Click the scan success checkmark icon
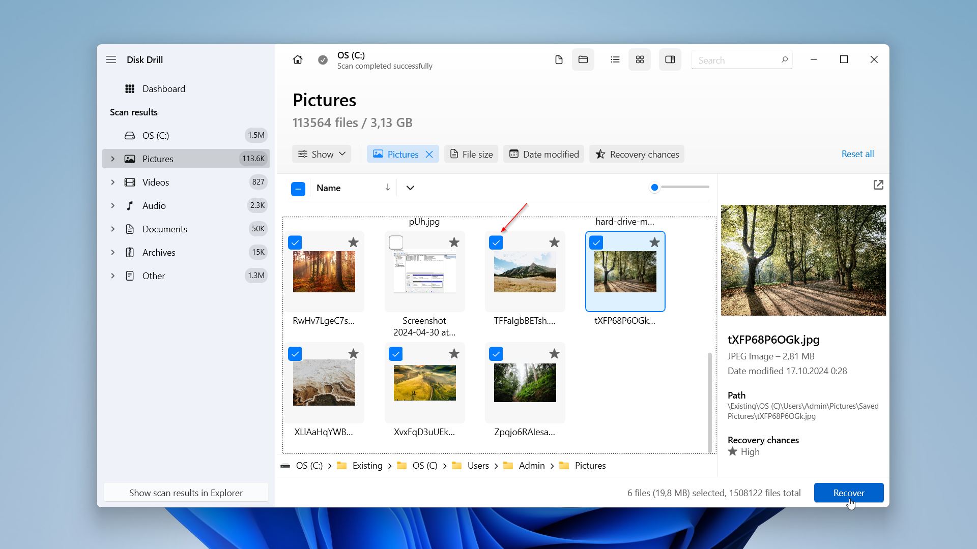Viewport: 977px width, 549px height. 323,60
